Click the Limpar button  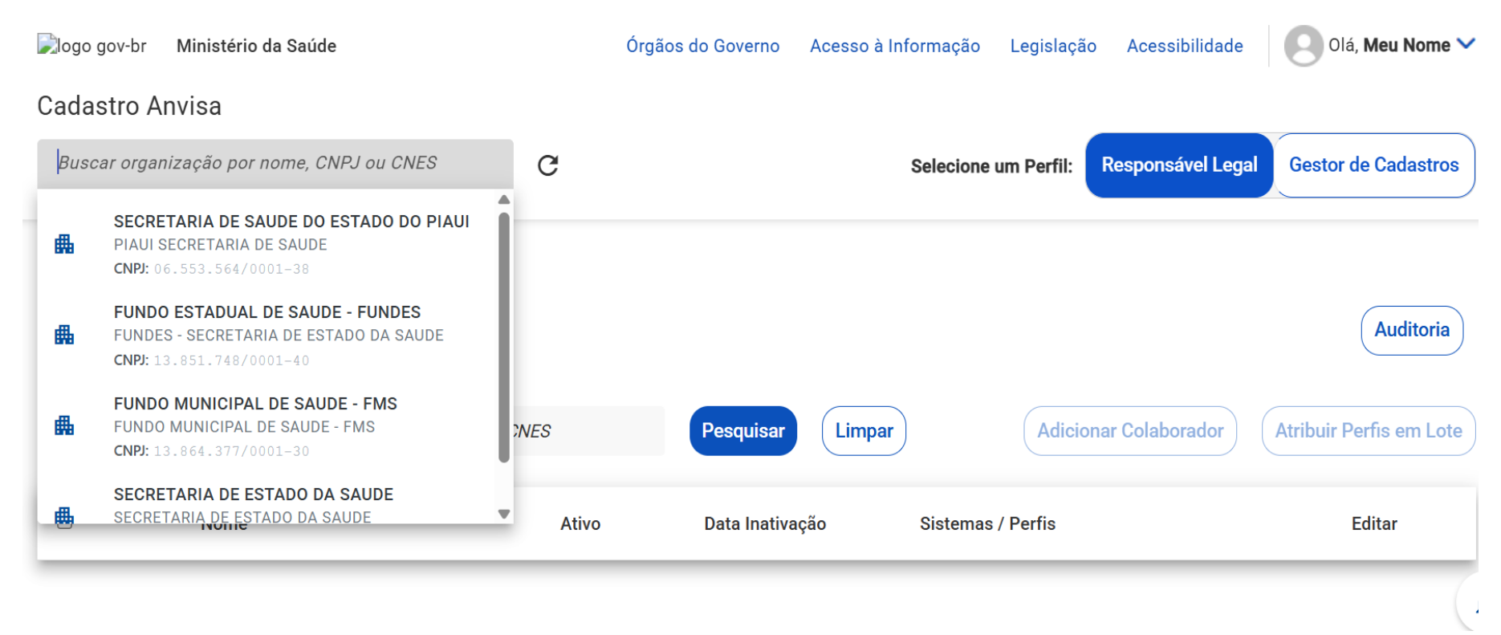[x=864, y=431]
